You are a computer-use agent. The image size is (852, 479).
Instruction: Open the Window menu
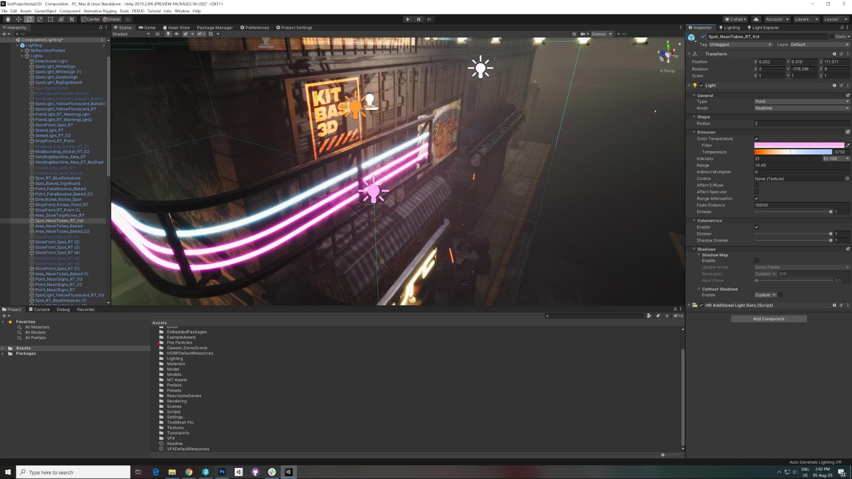[182, 11]
